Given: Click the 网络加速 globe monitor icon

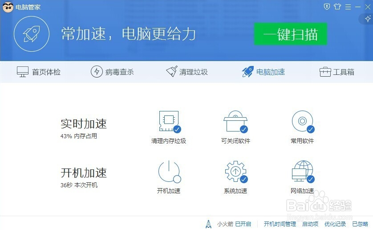Looking at the screenshot, I should (x=302, y=171).
